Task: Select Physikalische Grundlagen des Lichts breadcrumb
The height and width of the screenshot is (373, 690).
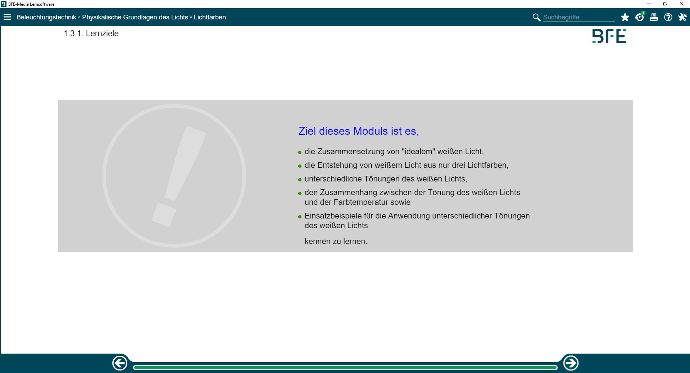Action: (135, 17)
